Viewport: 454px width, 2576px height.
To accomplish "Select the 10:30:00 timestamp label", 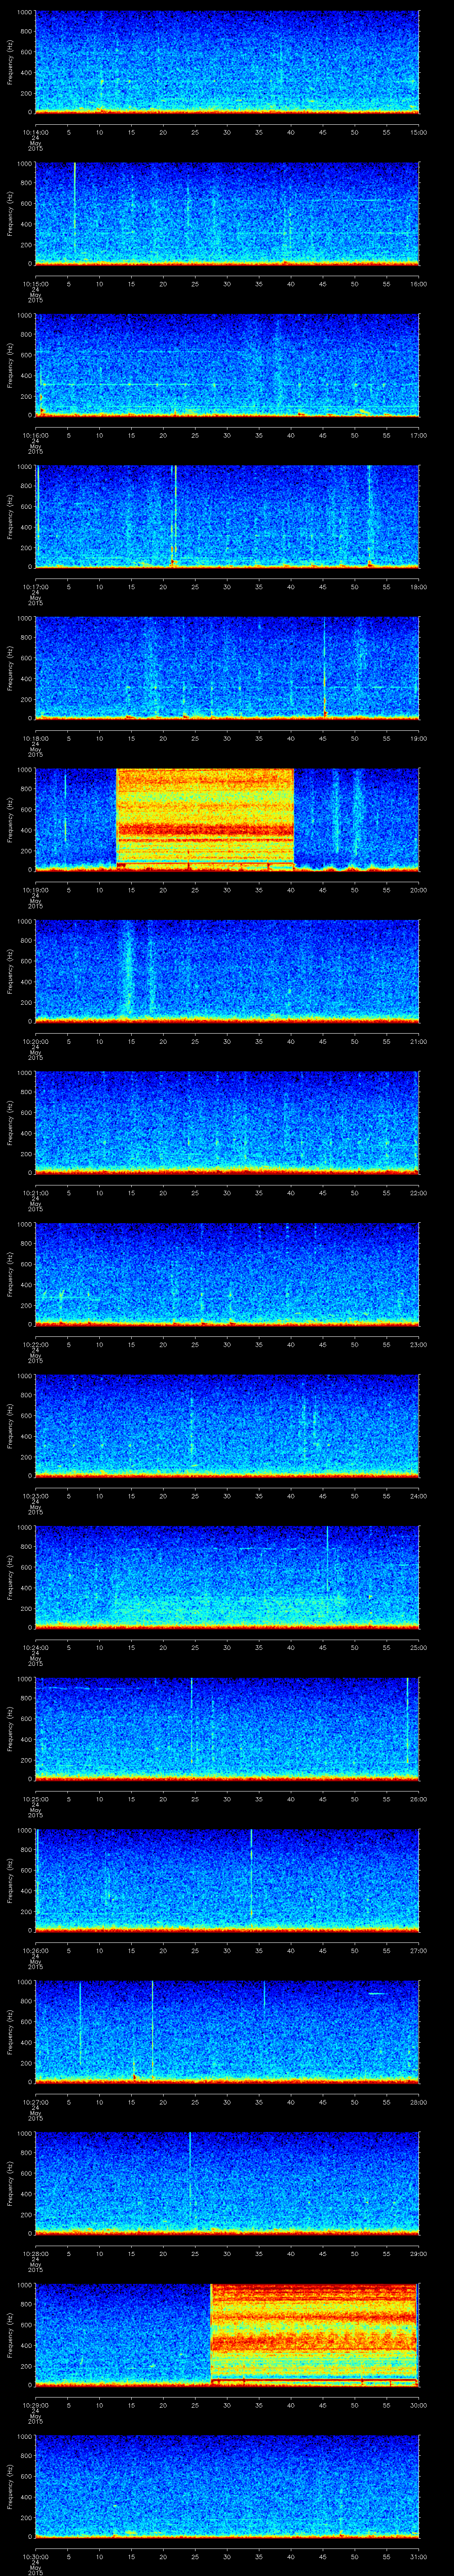I will (35, 2556).
